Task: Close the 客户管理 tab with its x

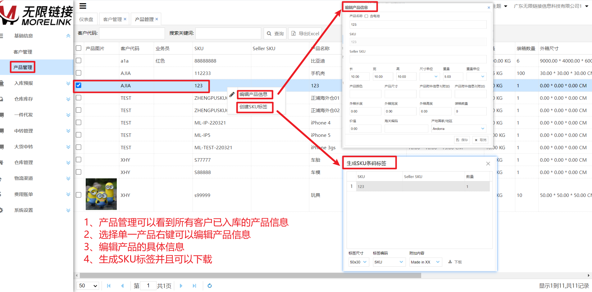Action: [x=125, y=19]
